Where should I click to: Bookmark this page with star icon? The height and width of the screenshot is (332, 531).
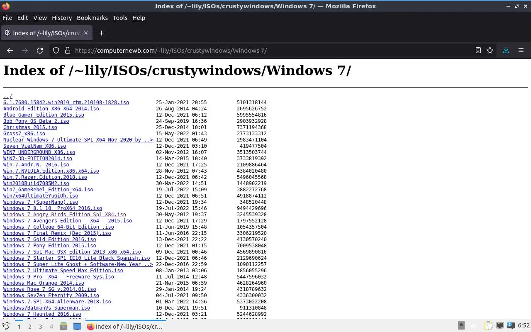490,50
